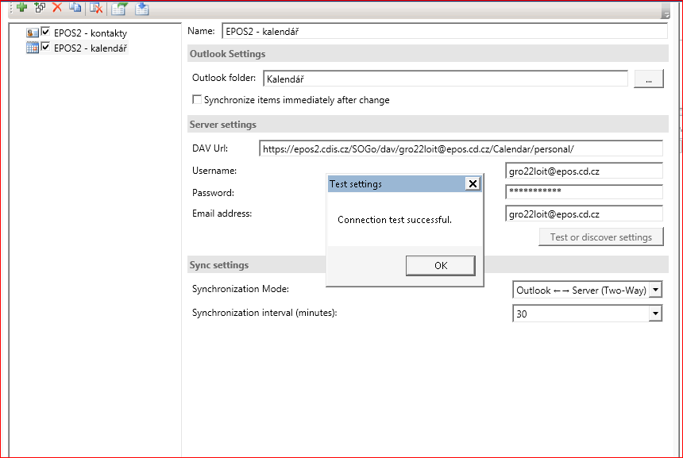
Task: Focus the Name input field
Action: (444, 31)
